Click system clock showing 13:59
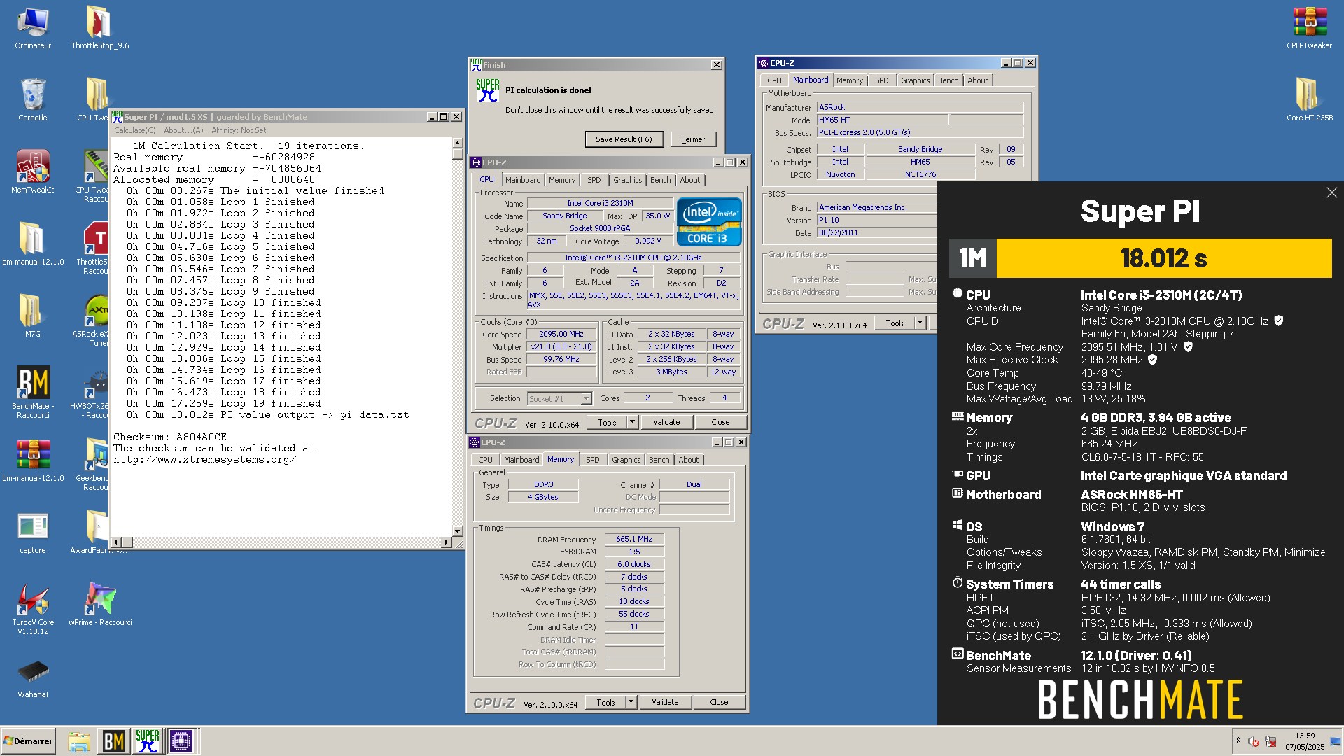The height and width of the screenshot is (756, 1344). pos(1305,736)
